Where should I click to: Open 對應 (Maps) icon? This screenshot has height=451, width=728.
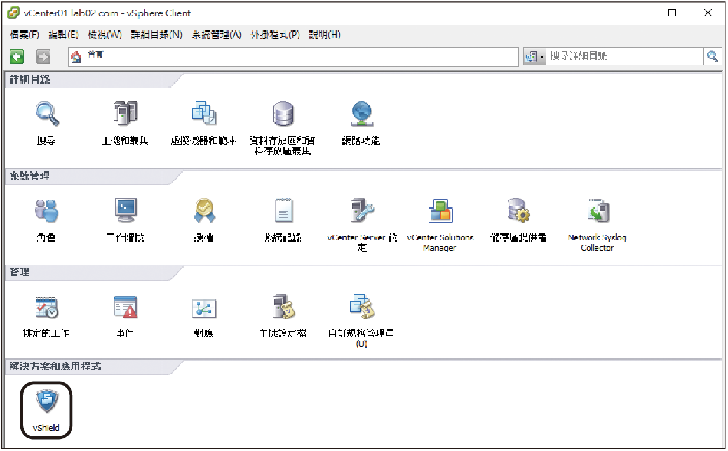pos(205,308)
